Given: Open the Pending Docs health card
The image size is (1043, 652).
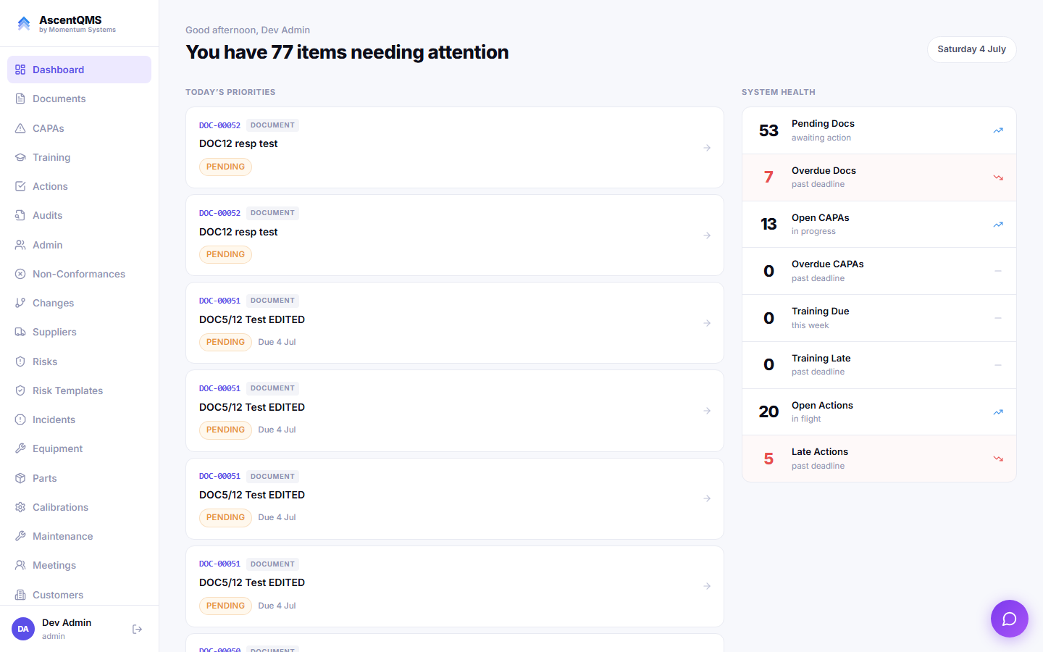Looking at the screenshot, I should tap(879, 130).
